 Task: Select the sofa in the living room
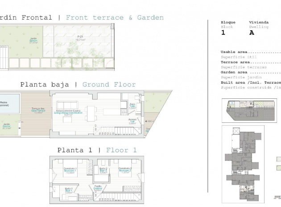tap(68, 105)
